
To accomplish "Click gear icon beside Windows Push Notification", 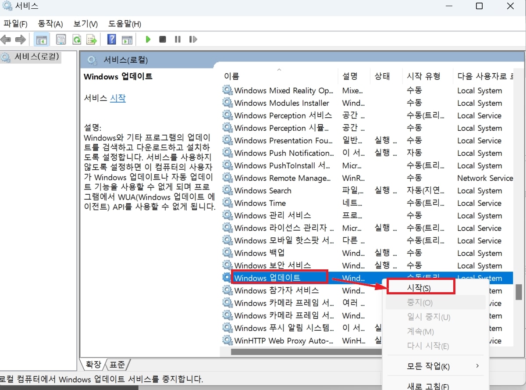I will click(x=227, y=153).
